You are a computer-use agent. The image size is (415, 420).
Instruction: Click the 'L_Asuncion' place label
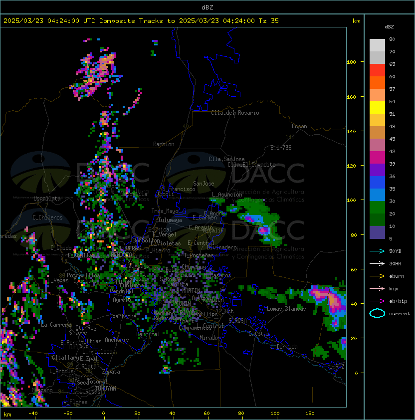tap(227, 195)
